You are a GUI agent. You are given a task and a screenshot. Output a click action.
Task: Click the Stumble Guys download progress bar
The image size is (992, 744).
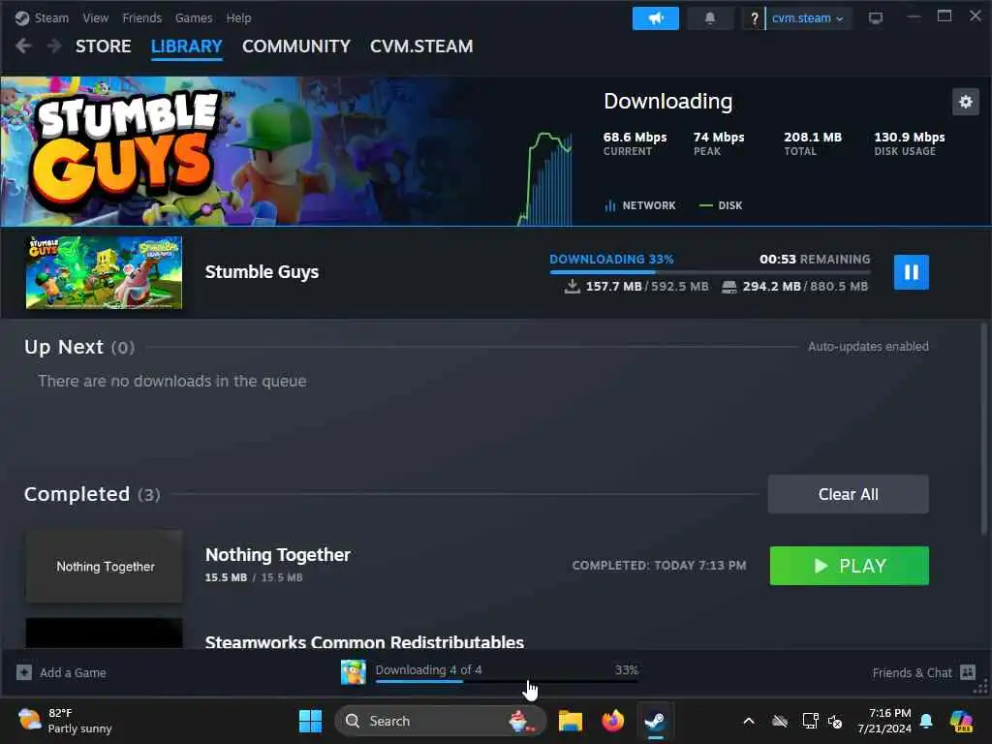710,272
